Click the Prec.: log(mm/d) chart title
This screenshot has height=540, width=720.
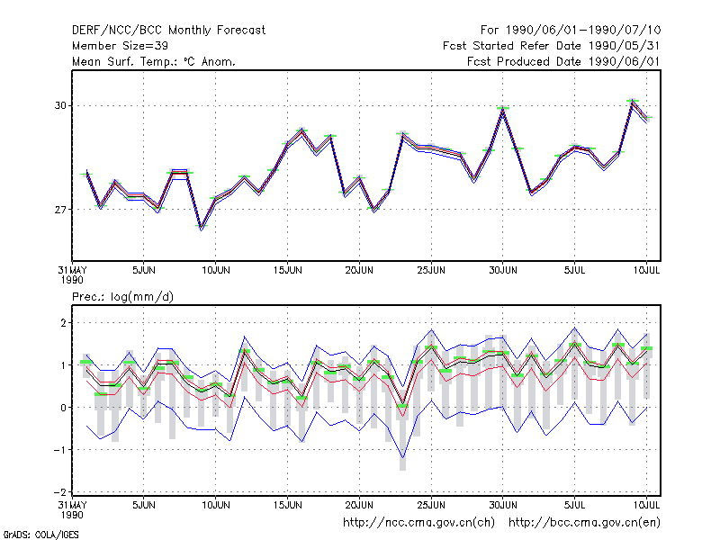122,297
